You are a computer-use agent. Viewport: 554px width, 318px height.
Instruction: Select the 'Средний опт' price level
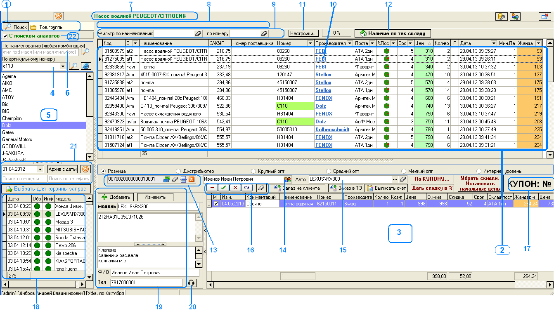[x=329, y=171]
